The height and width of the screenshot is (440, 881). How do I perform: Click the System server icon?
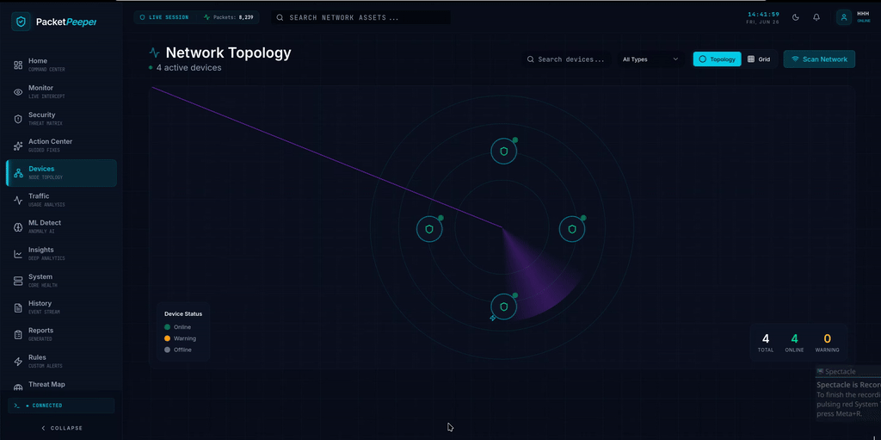coord(18,281)
